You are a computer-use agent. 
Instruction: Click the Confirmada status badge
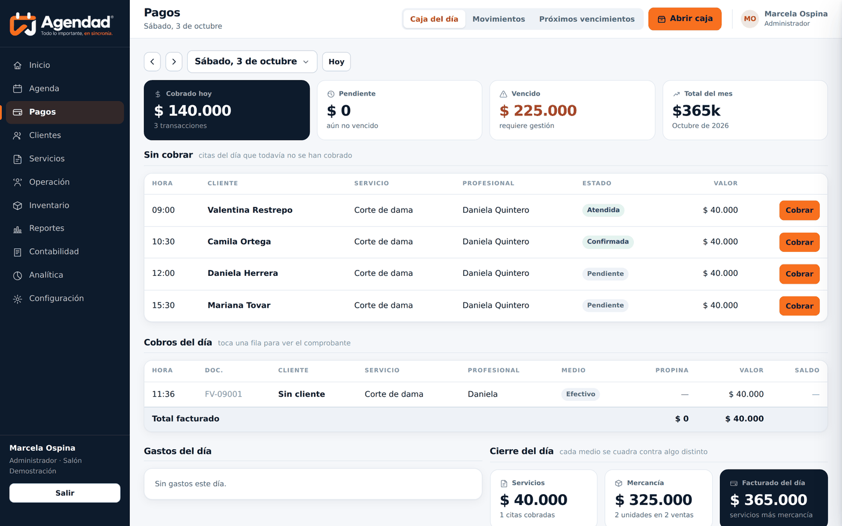[607, 242]
